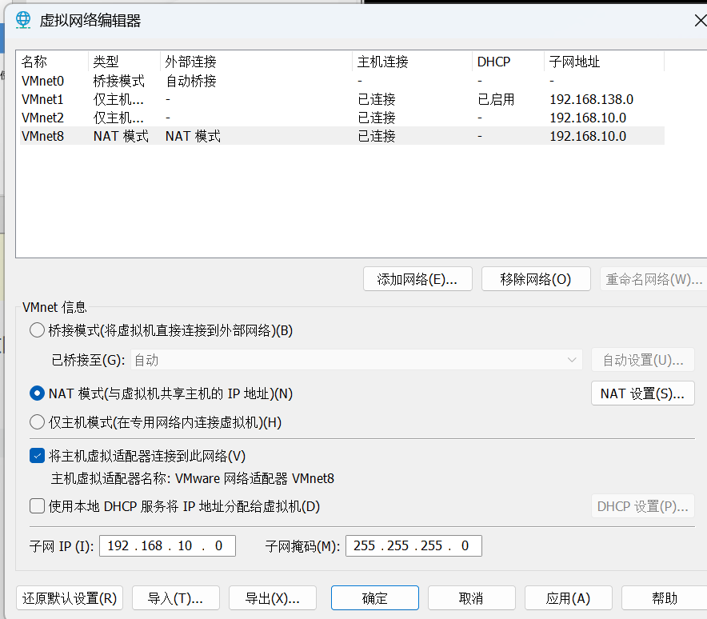Confirm with the 确定 button

(x=374, y=598)
